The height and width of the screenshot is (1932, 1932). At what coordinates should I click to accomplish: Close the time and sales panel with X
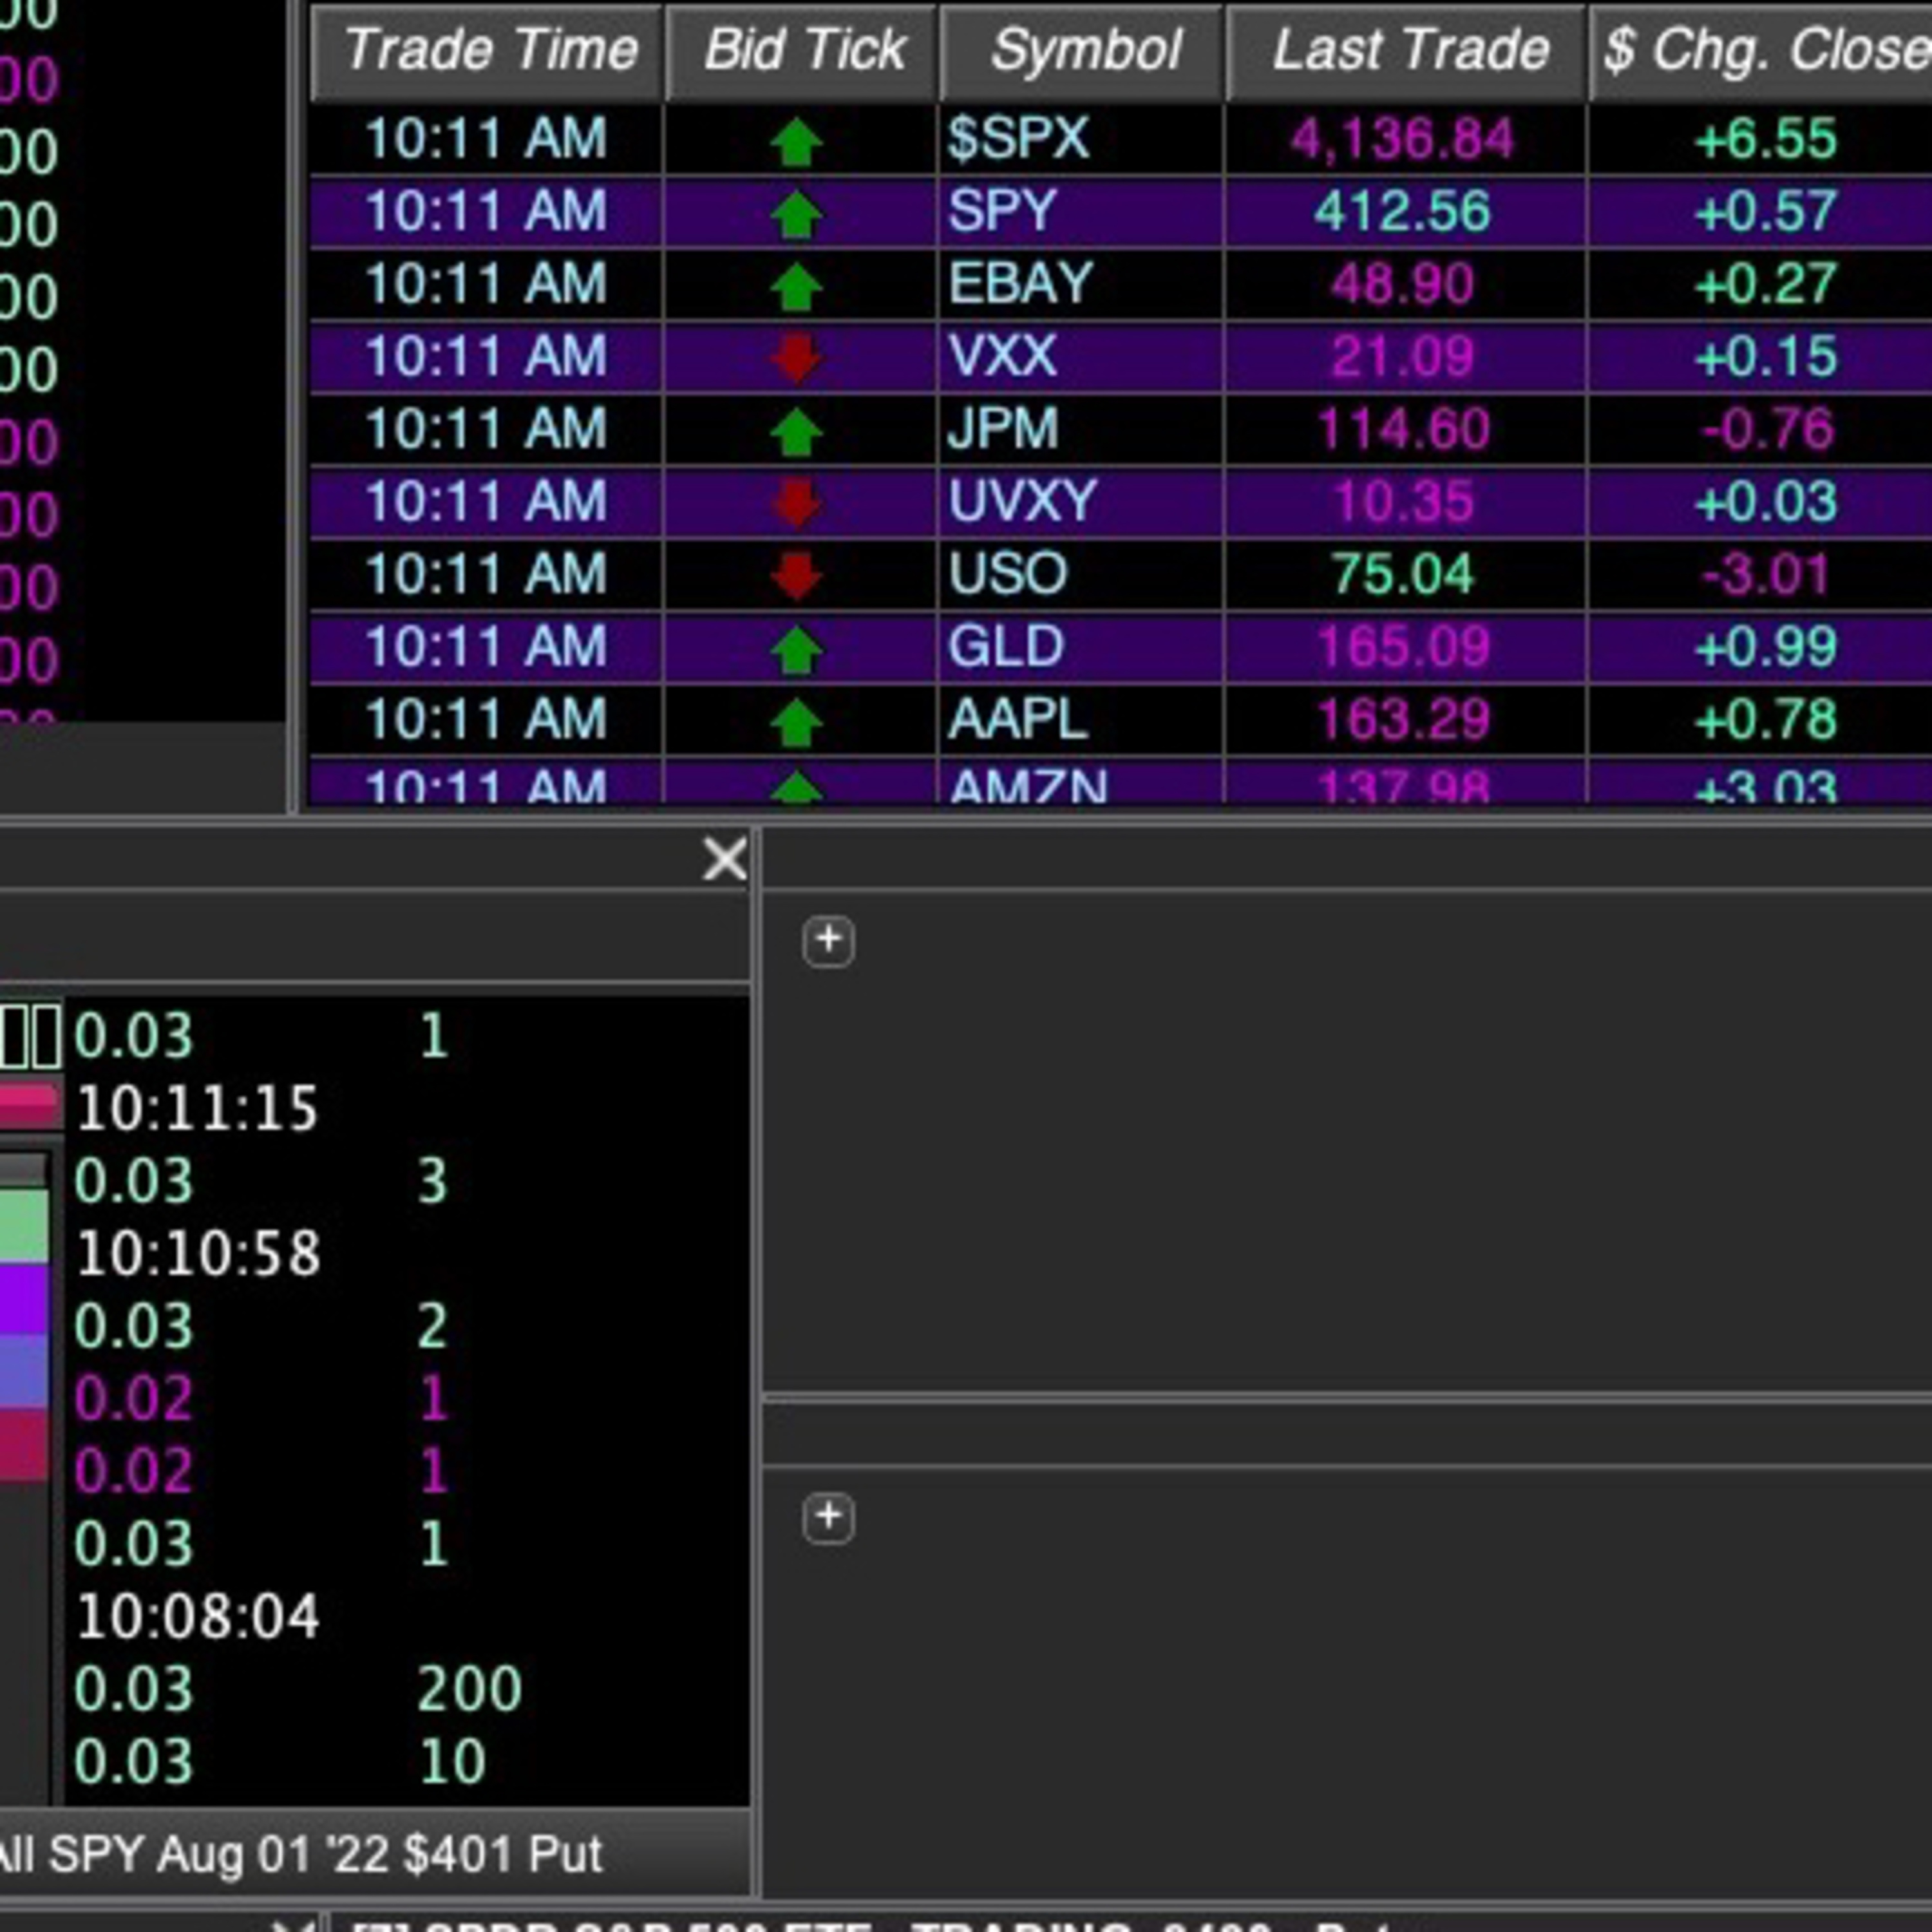tap(724, 859)
